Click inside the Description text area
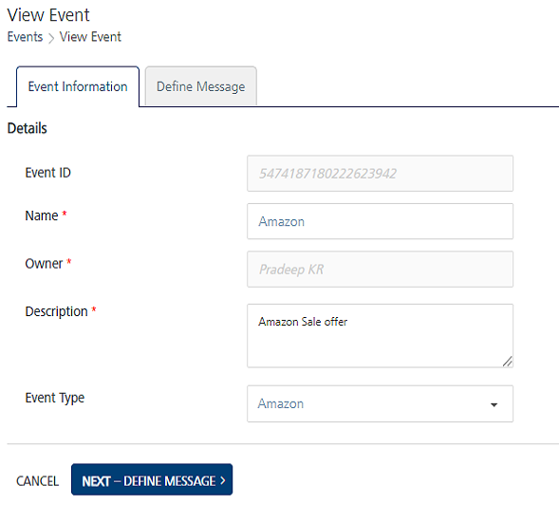Image resolution: width=559 pixels, height=523 pixels. click(x=380, y=336)
